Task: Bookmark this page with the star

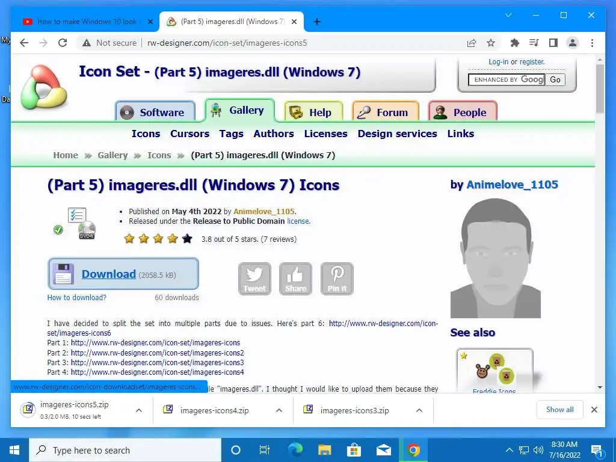Action: point(491,43)
